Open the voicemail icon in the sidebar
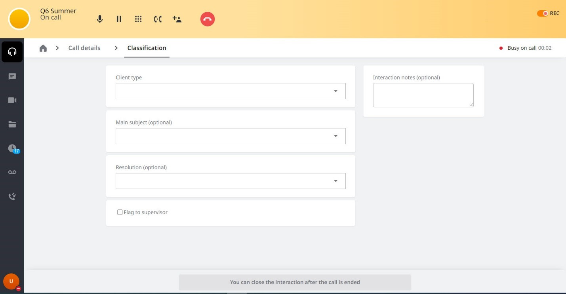 tap(12, 172)
